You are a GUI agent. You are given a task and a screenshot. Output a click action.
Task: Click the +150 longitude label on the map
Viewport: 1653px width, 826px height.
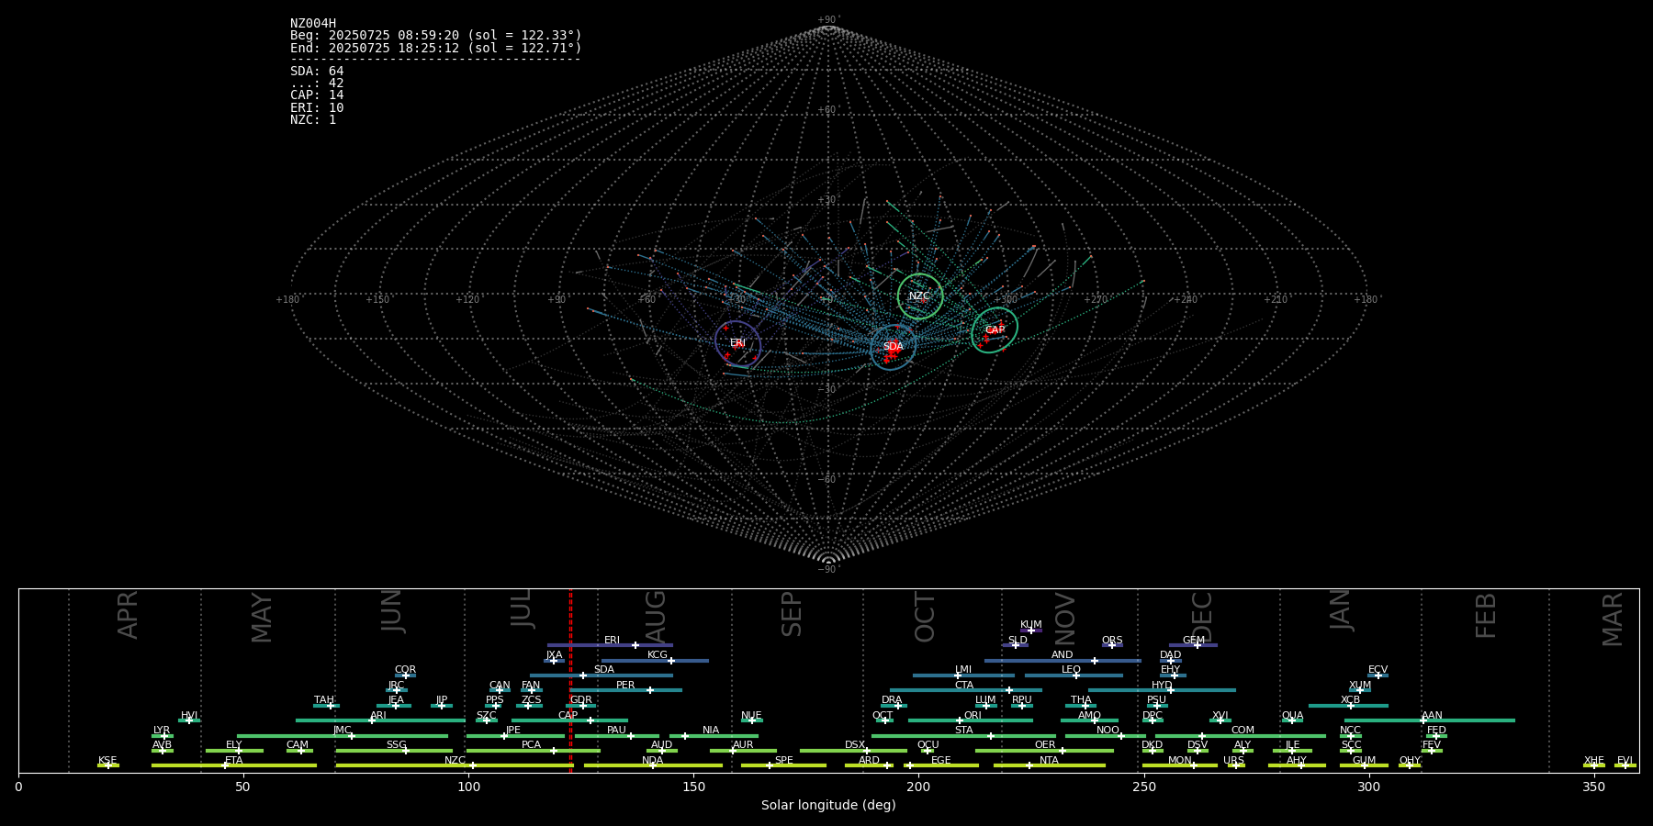377,300
